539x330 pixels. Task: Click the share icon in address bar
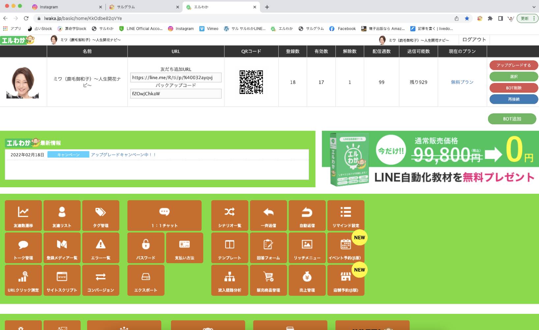456,18
